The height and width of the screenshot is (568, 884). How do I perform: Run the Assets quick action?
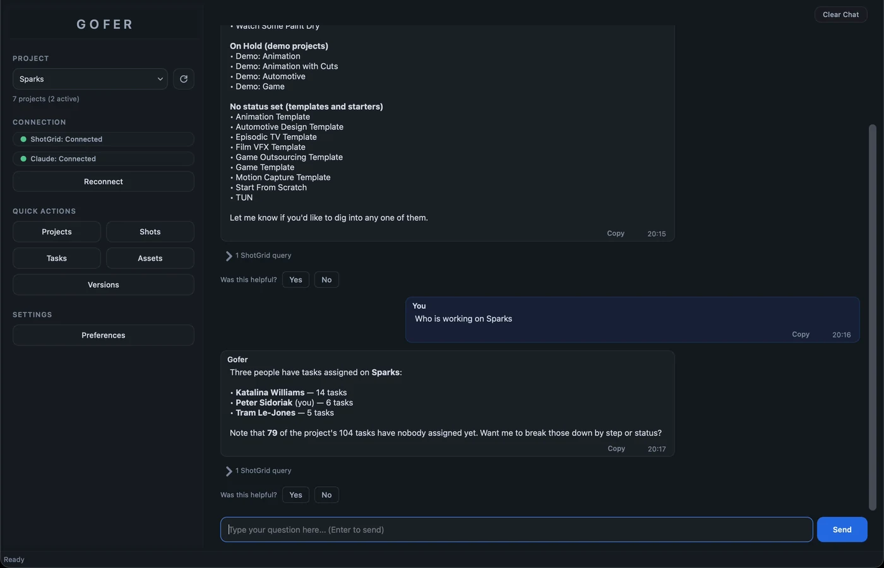150,258
